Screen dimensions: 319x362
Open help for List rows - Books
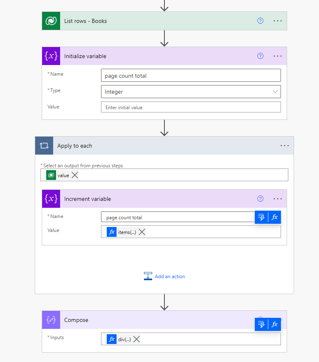pos(261,21)
